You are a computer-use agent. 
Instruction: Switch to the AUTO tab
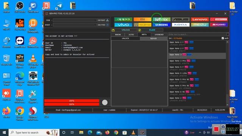pos(131,34)
